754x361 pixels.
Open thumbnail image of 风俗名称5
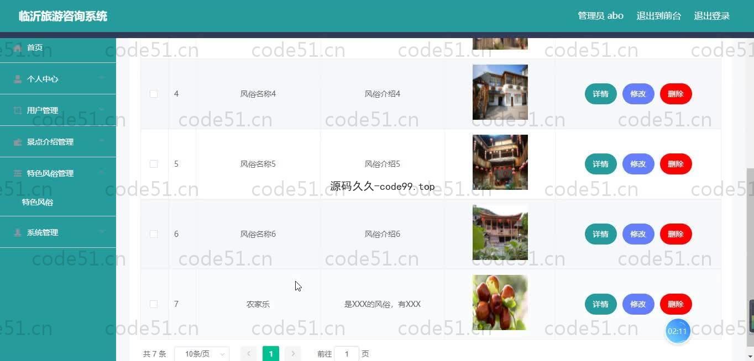tap(500, 162)
